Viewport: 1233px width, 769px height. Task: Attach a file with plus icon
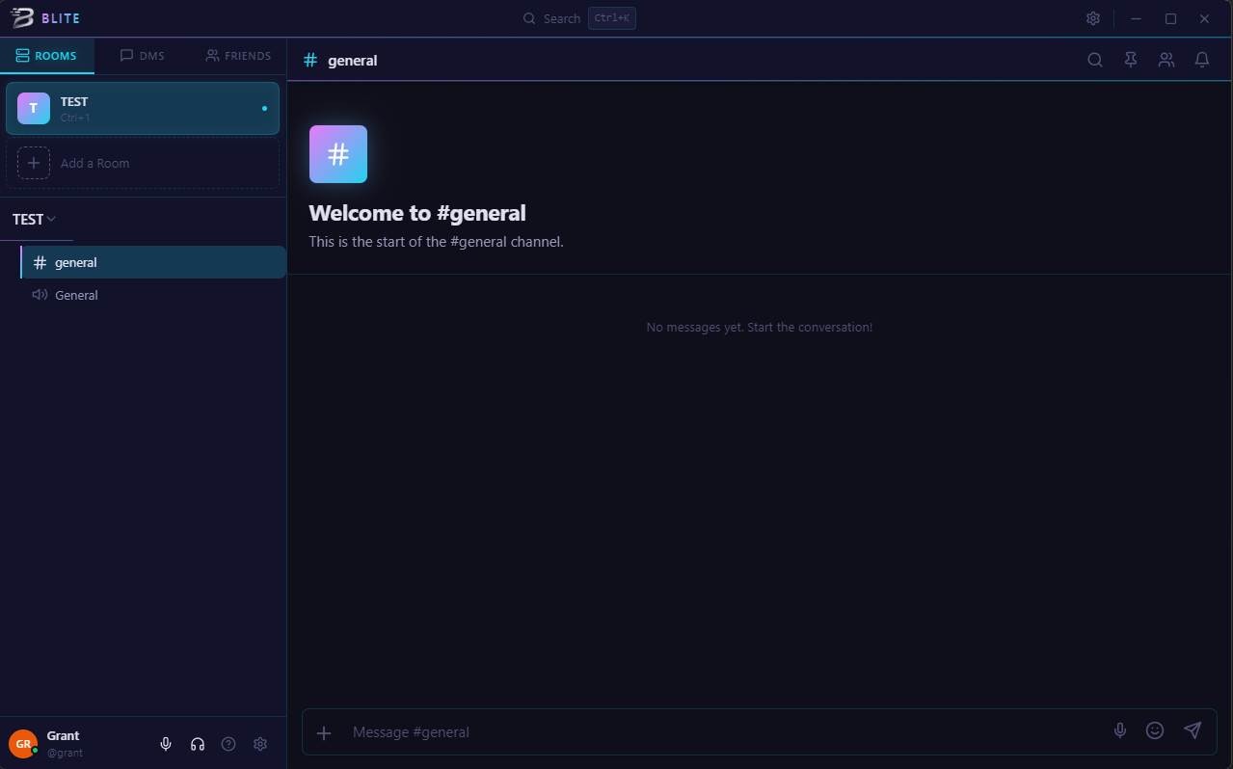point(324,732)
